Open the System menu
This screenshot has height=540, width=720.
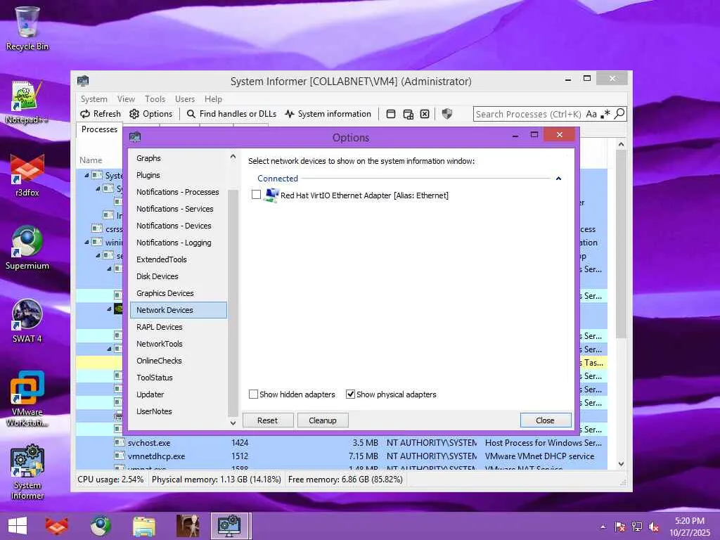(94, 98)
